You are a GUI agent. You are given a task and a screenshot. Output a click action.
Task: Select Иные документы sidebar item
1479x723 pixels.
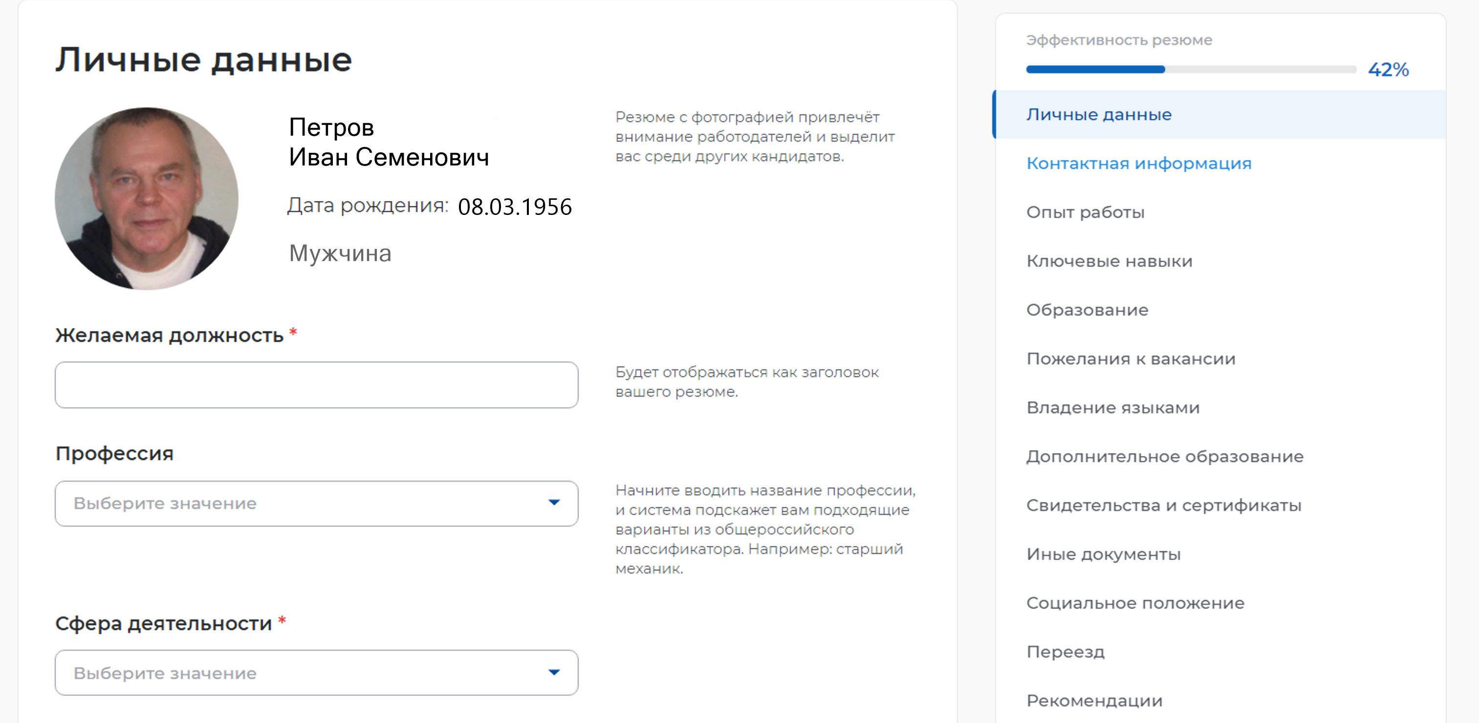coord(1104,554)
